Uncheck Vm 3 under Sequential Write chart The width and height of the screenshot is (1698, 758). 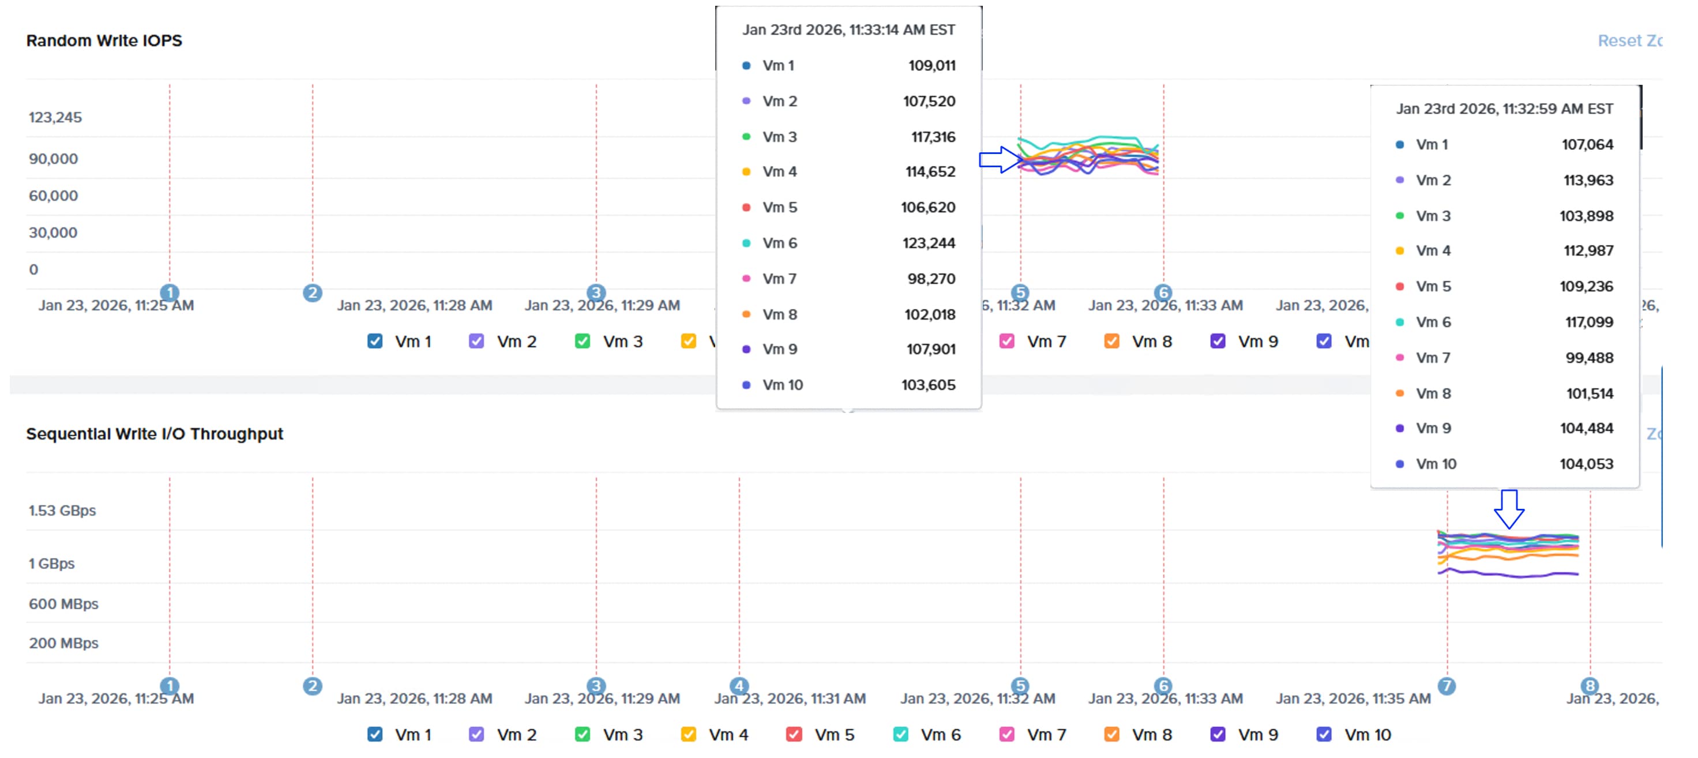tap(583, 734)
